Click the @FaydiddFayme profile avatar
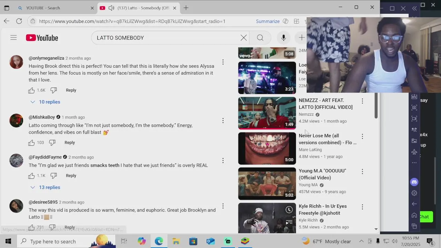 click(16, 161)
